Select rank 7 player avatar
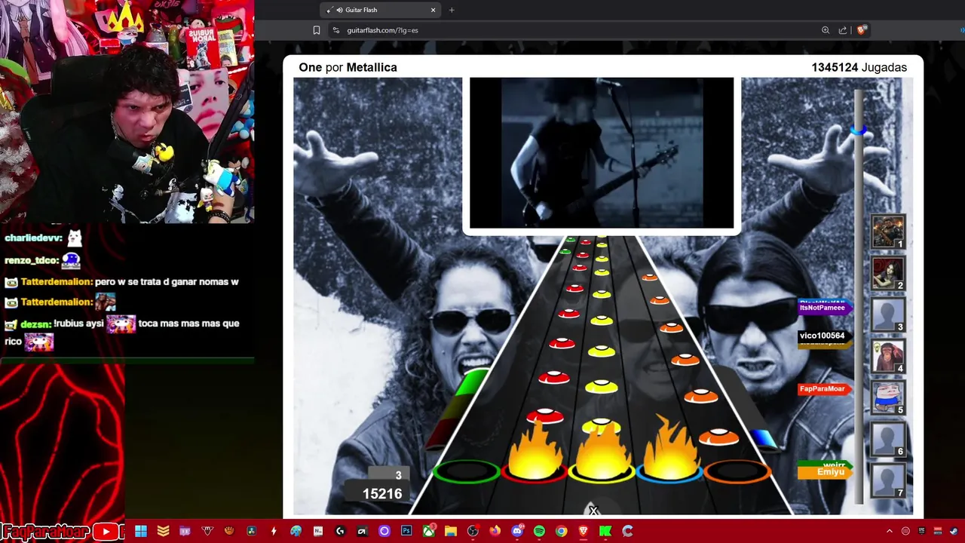Image resolution: width=965 pixels, height=543 pixels. coord(887,480)
